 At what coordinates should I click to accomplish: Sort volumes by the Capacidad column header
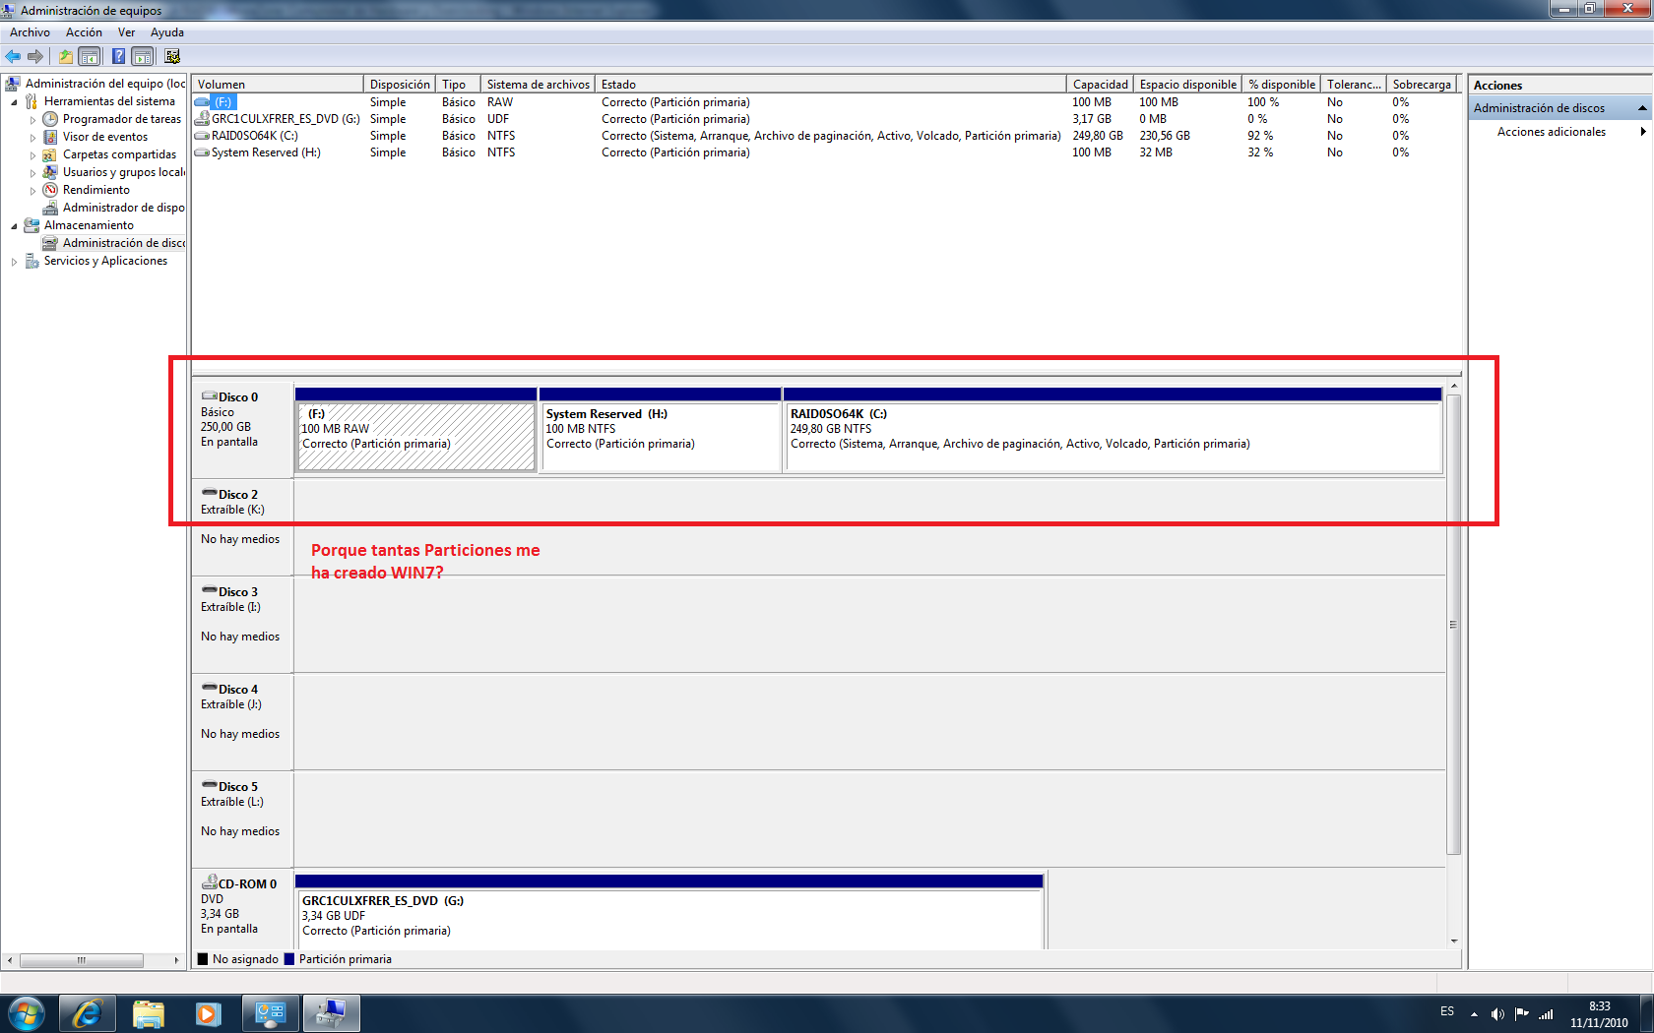(x=1099, y=85)
